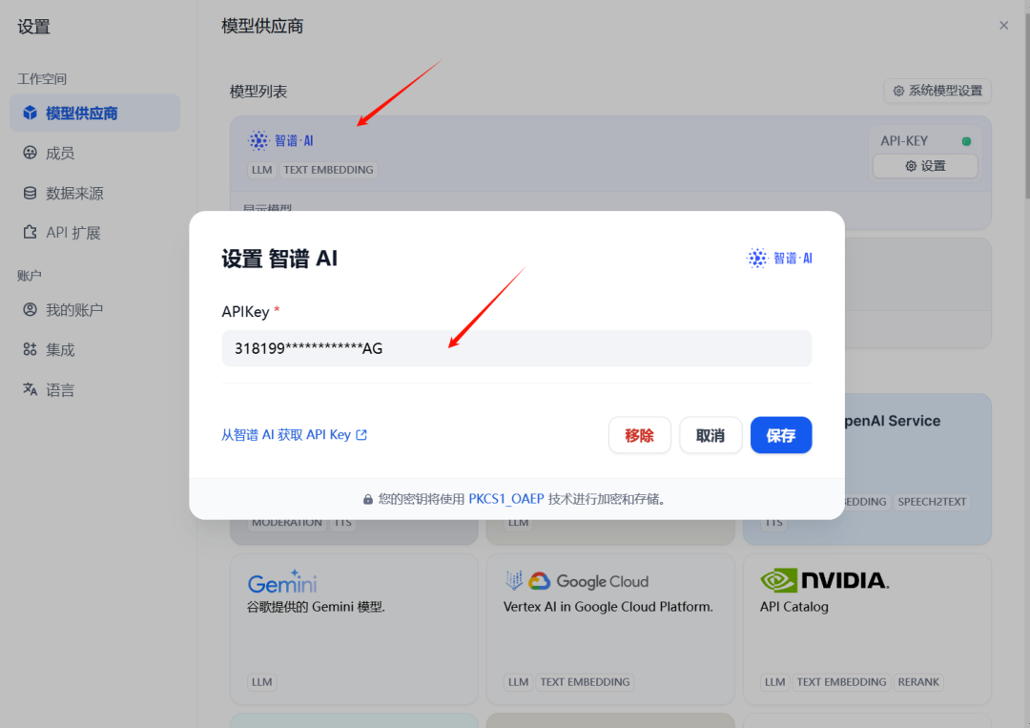Click the red 移除 button
Image resolution: width=1030 pixels, height=728 pixels.
point(639,435)
